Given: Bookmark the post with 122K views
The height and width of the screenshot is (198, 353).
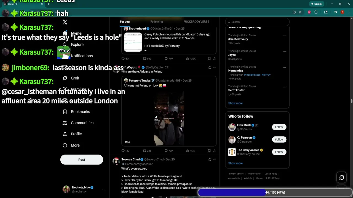Looking at the screenshot, I should (x=209, y=59).
